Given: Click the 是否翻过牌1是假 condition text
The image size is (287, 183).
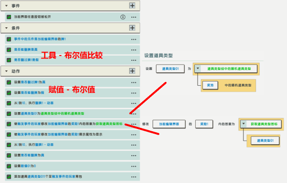Looking at the screenshot, I should pos(26,60).
